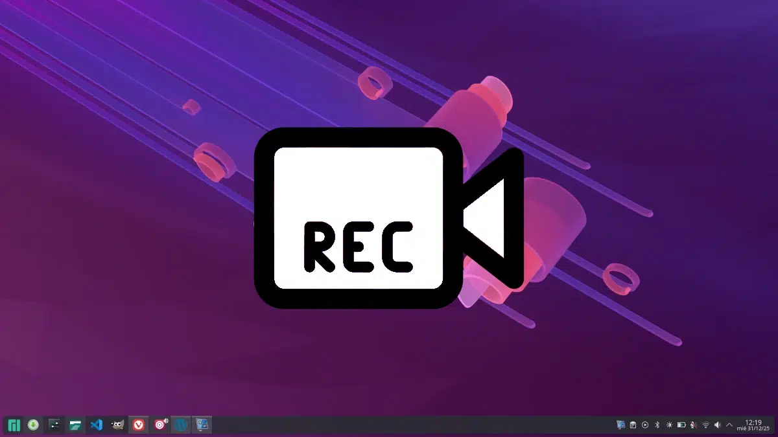This screenshot has width=778, height=437.
Task: Switch to the Vivaldi browser window
Action: pos(139,425)
